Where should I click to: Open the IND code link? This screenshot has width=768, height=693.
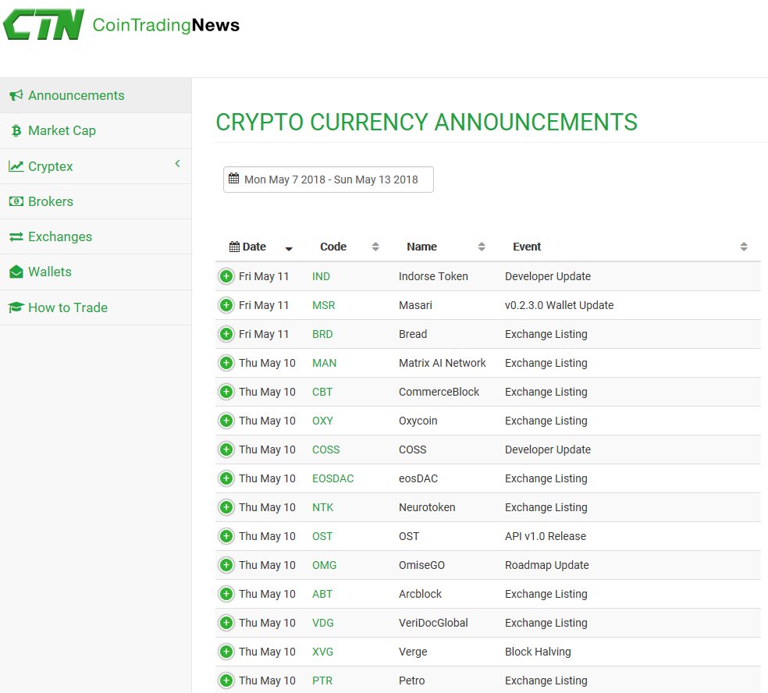pyautogui.click(x=322, y=276)
